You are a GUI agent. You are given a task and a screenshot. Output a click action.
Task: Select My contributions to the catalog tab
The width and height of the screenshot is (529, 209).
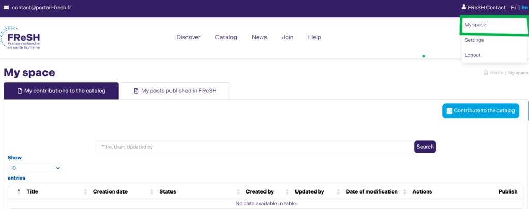point(61,91)
